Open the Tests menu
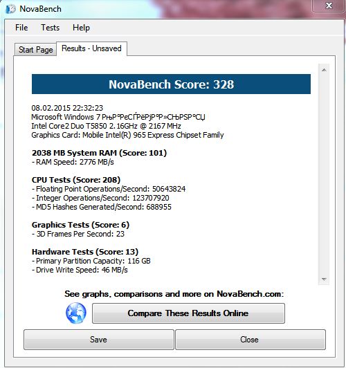This screenshot has height=368, width=346. 50,28
